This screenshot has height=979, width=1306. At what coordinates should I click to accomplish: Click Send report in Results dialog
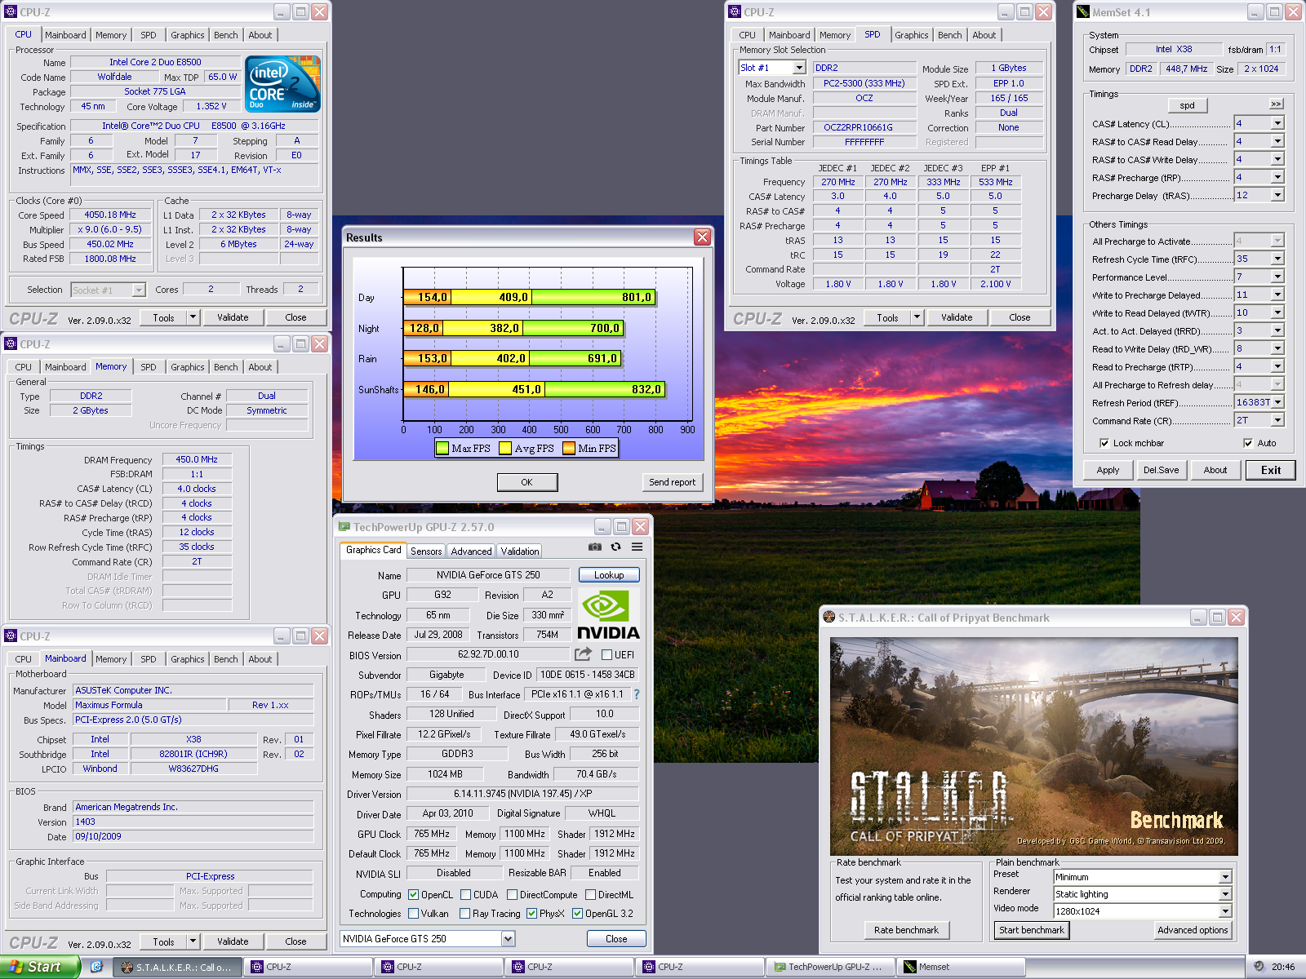672,482
